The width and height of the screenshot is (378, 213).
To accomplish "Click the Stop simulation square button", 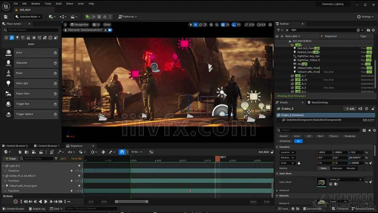I will tap(99, 17).
